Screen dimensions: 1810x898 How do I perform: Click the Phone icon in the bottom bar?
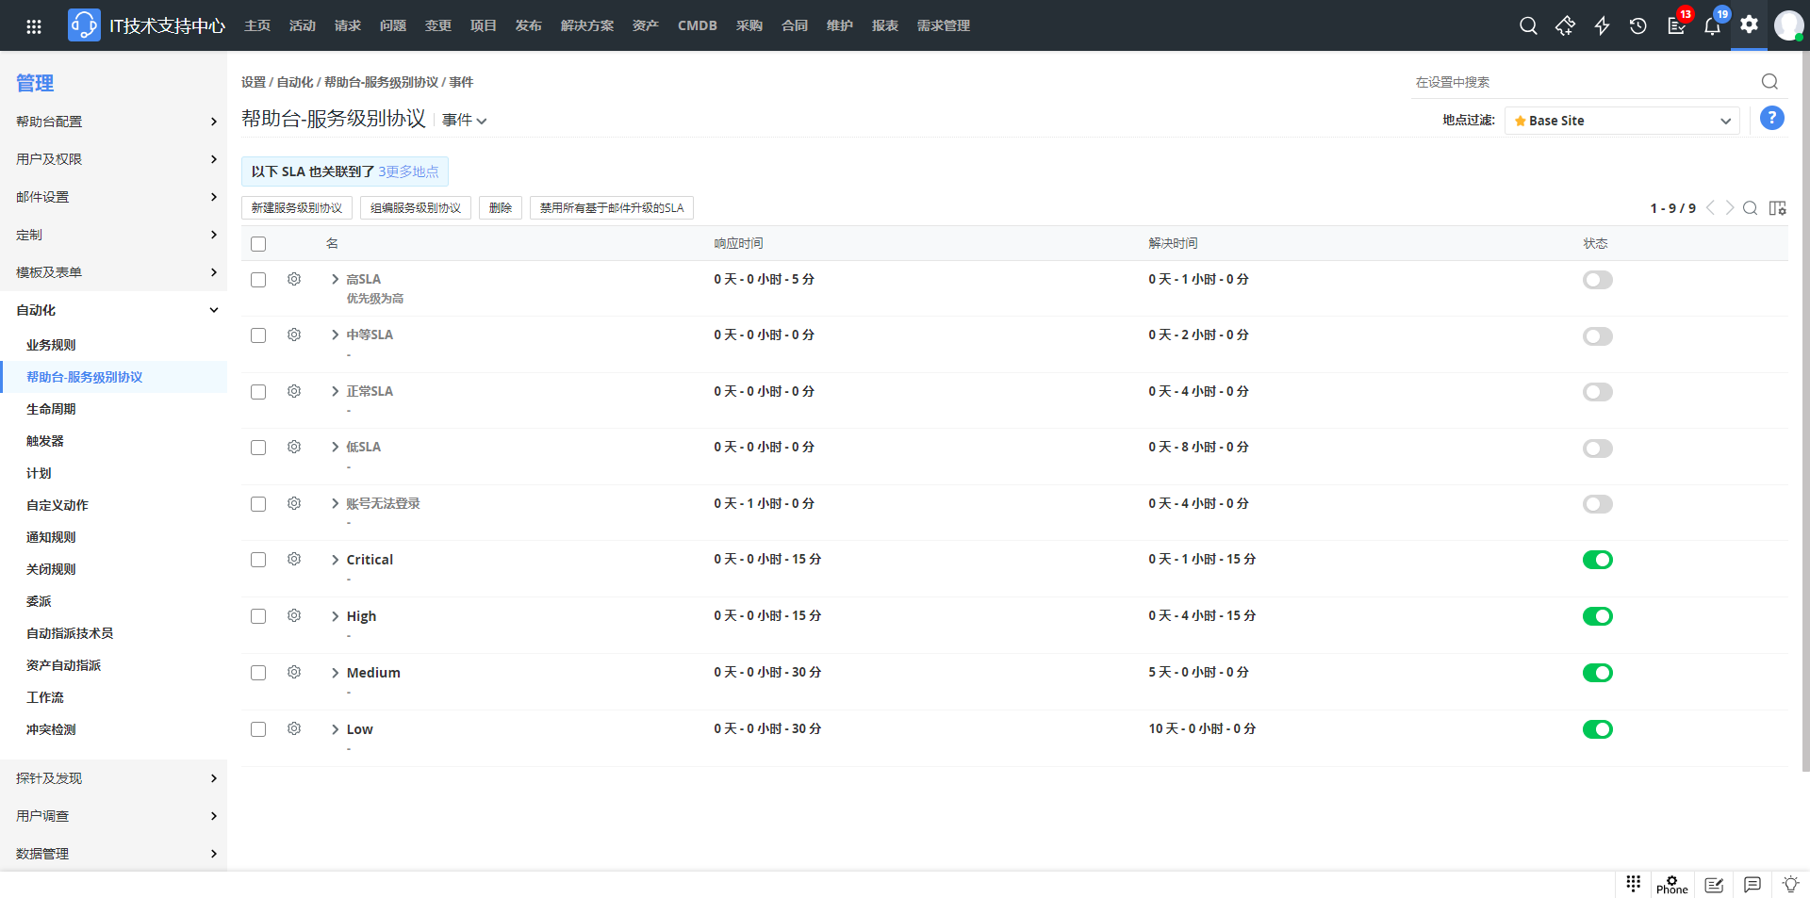tap(1672, 885)
